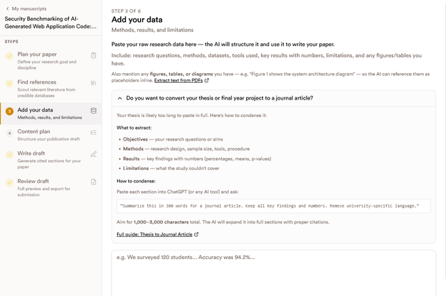Click the document icon beside Review draft
This screenshot has height=296, width=446.
93,182
